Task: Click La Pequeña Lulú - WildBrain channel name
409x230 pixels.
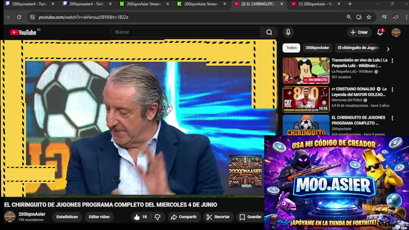Action: pos(352,72)
